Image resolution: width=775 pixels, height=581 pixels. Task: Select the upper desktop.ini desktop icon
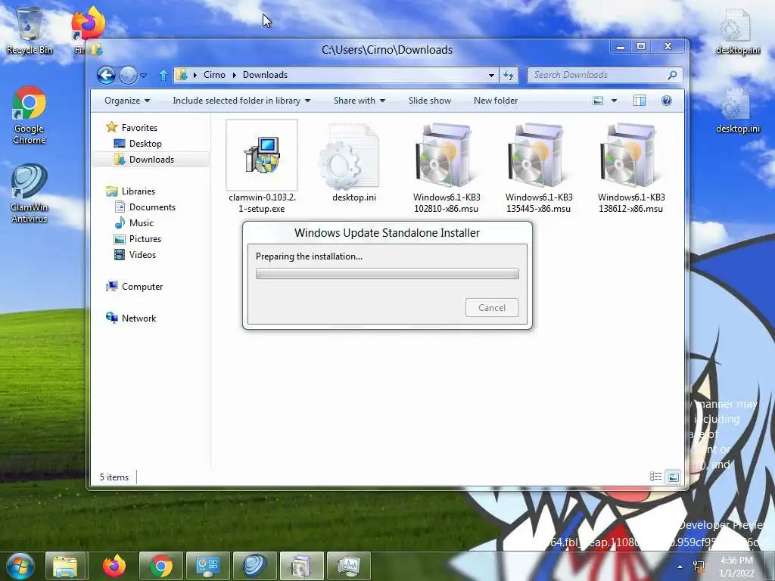(737, 31)
